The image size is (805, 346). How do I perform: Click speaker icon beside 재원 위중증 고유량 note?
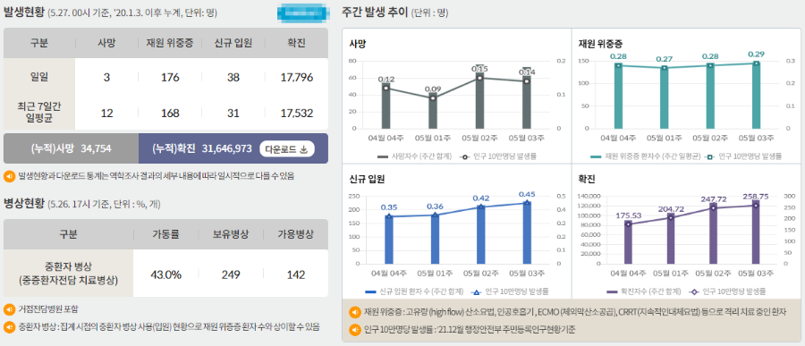coord(354,312)
